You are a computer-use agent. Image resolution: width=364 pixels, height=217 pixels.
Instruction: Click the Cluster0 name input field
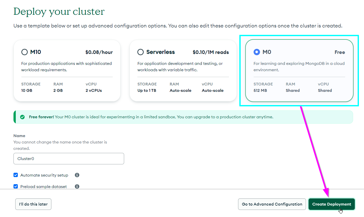coord(69,158)
